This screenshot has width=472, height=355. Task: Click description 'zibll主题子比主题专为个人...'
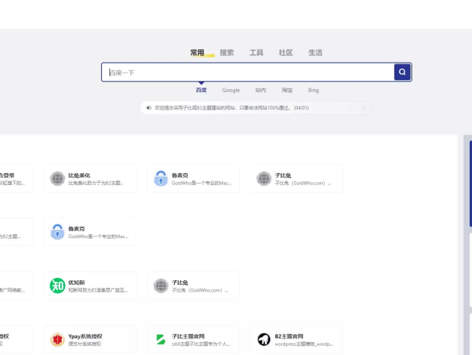[x=201, y=344]
